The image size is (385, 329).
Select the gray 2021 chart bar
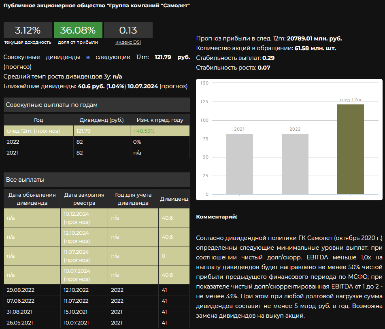pyautogui.click(x=239, y=164)
